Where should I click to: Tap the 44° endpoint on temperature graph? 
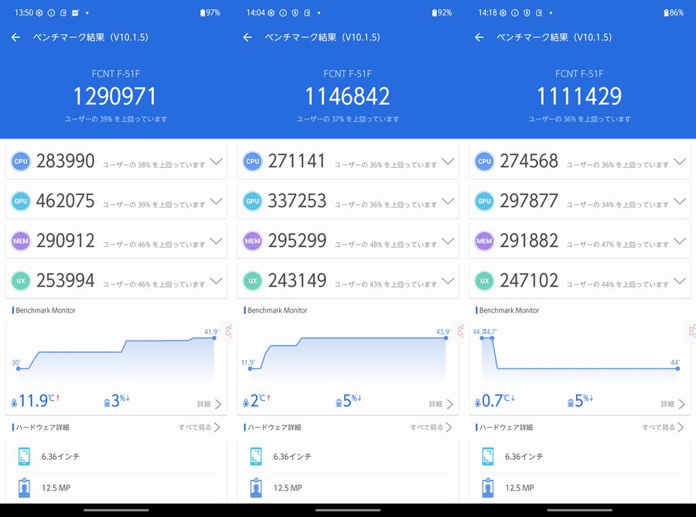coord(677,368)
